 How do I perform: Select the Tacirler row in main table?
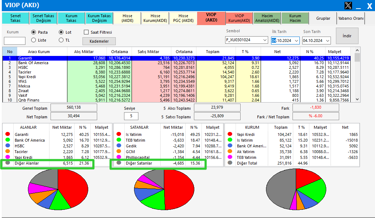pos(176,72)
